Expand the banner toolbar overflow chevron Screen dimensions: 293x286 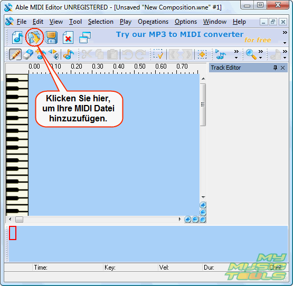(285, 33)
